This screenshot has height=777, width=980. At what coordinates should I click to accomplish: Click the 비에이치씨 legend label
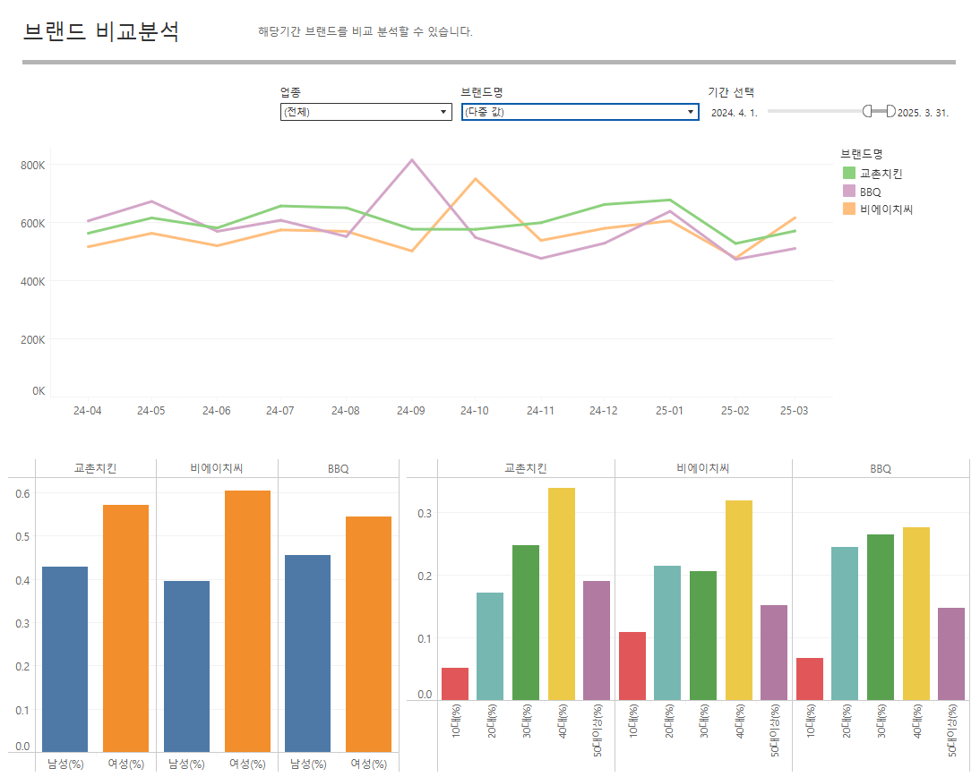coord(886,209)
